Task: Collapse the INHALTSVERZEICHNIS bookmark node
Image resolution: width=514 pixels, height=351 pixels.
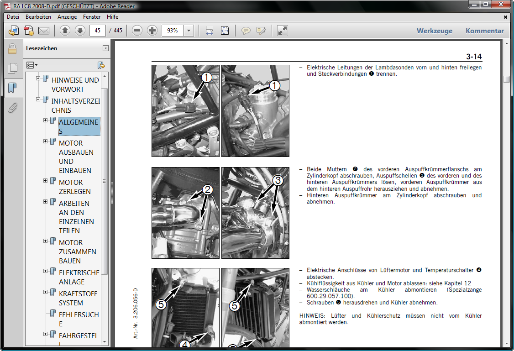Action: click(x=38, y=100)
